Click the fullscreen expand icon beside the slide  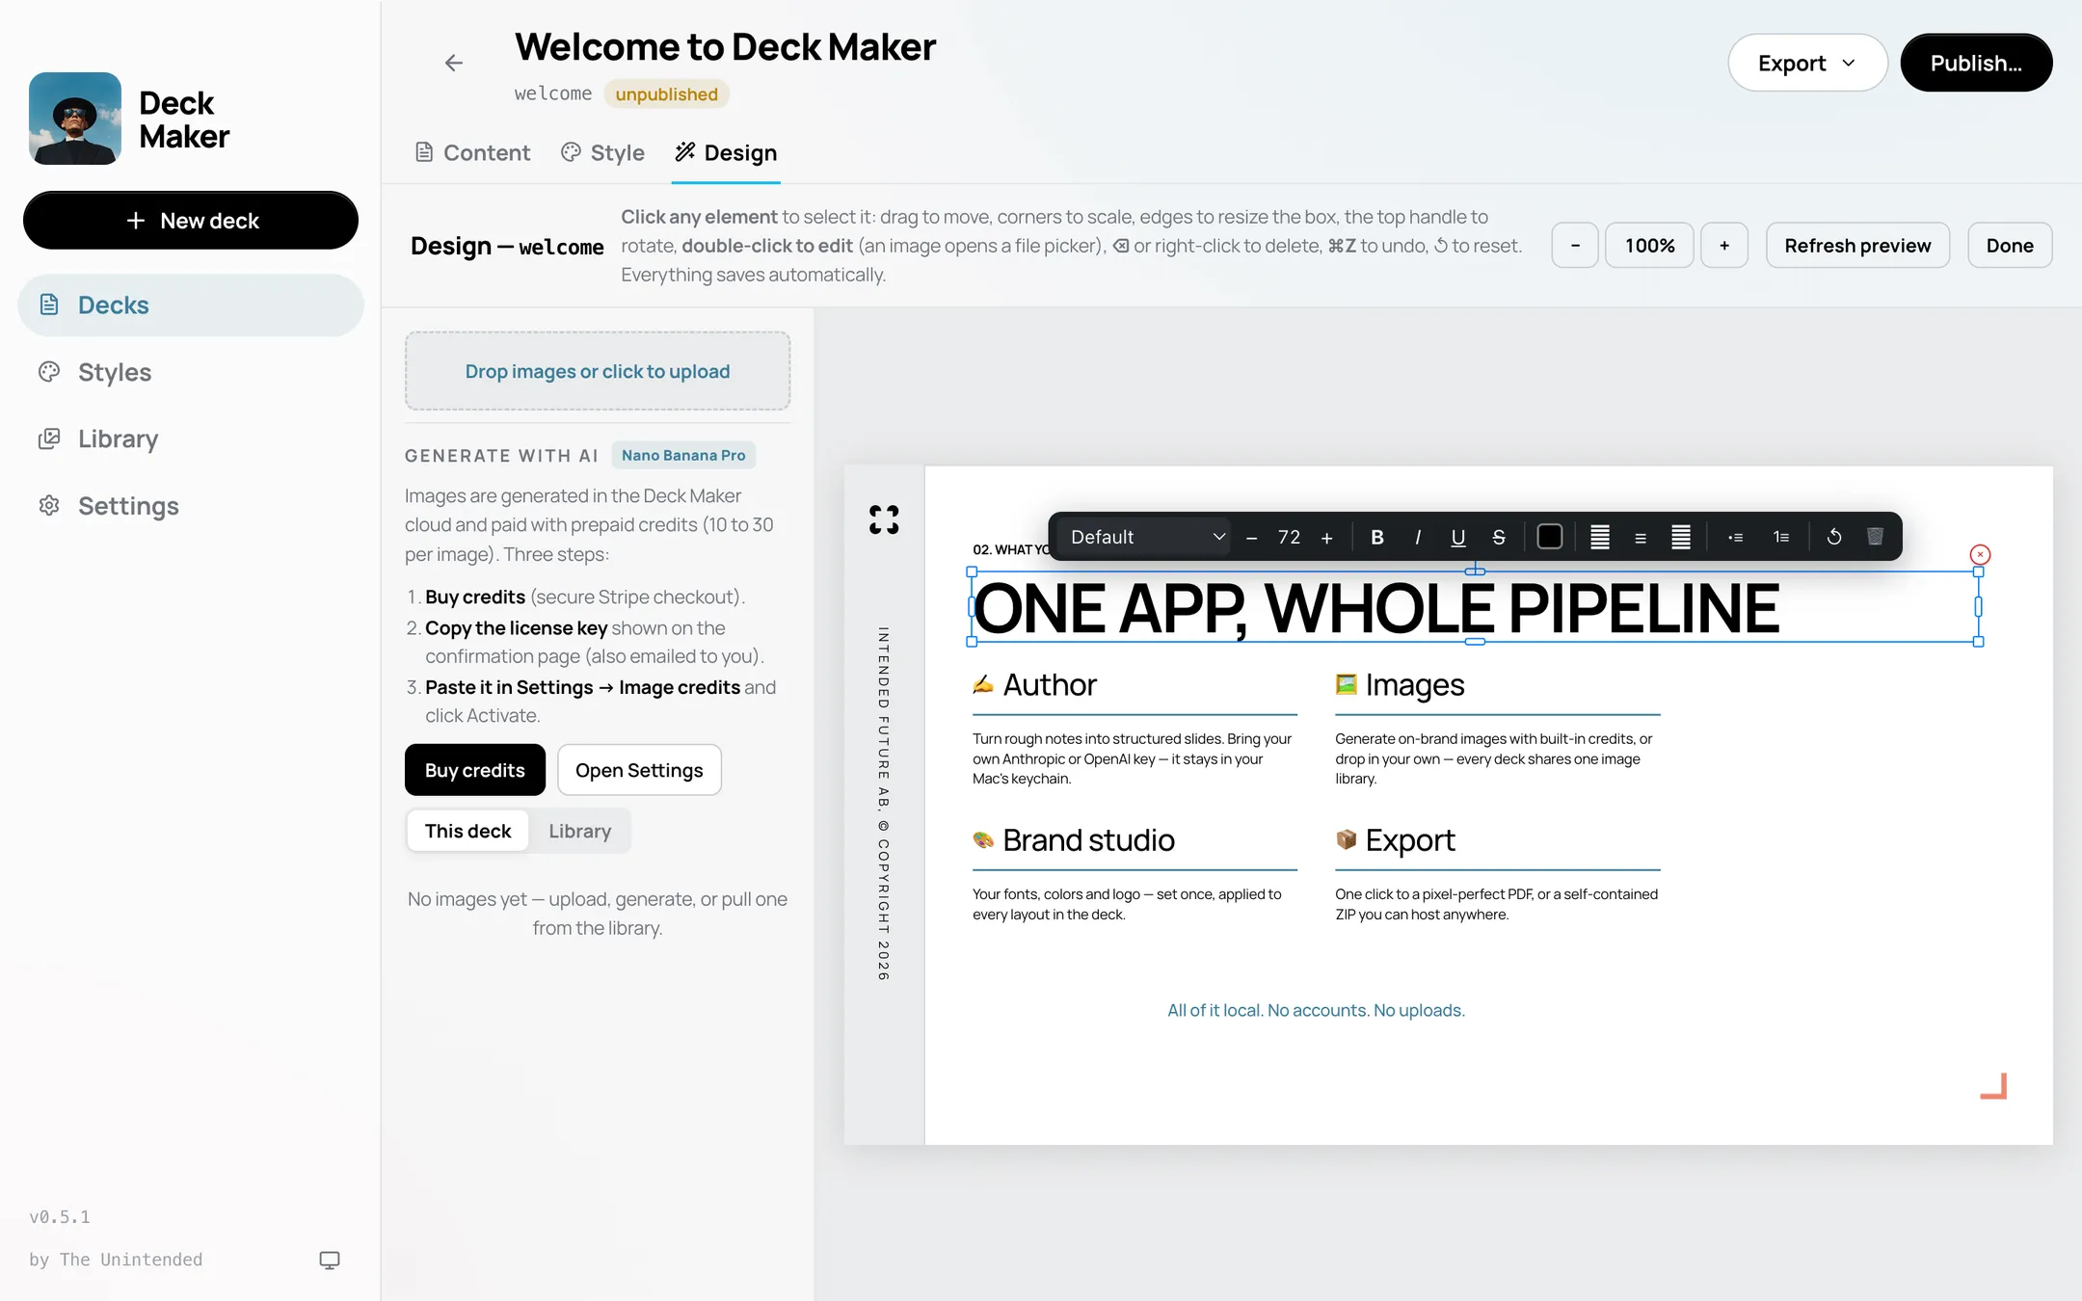coord(884,519)
